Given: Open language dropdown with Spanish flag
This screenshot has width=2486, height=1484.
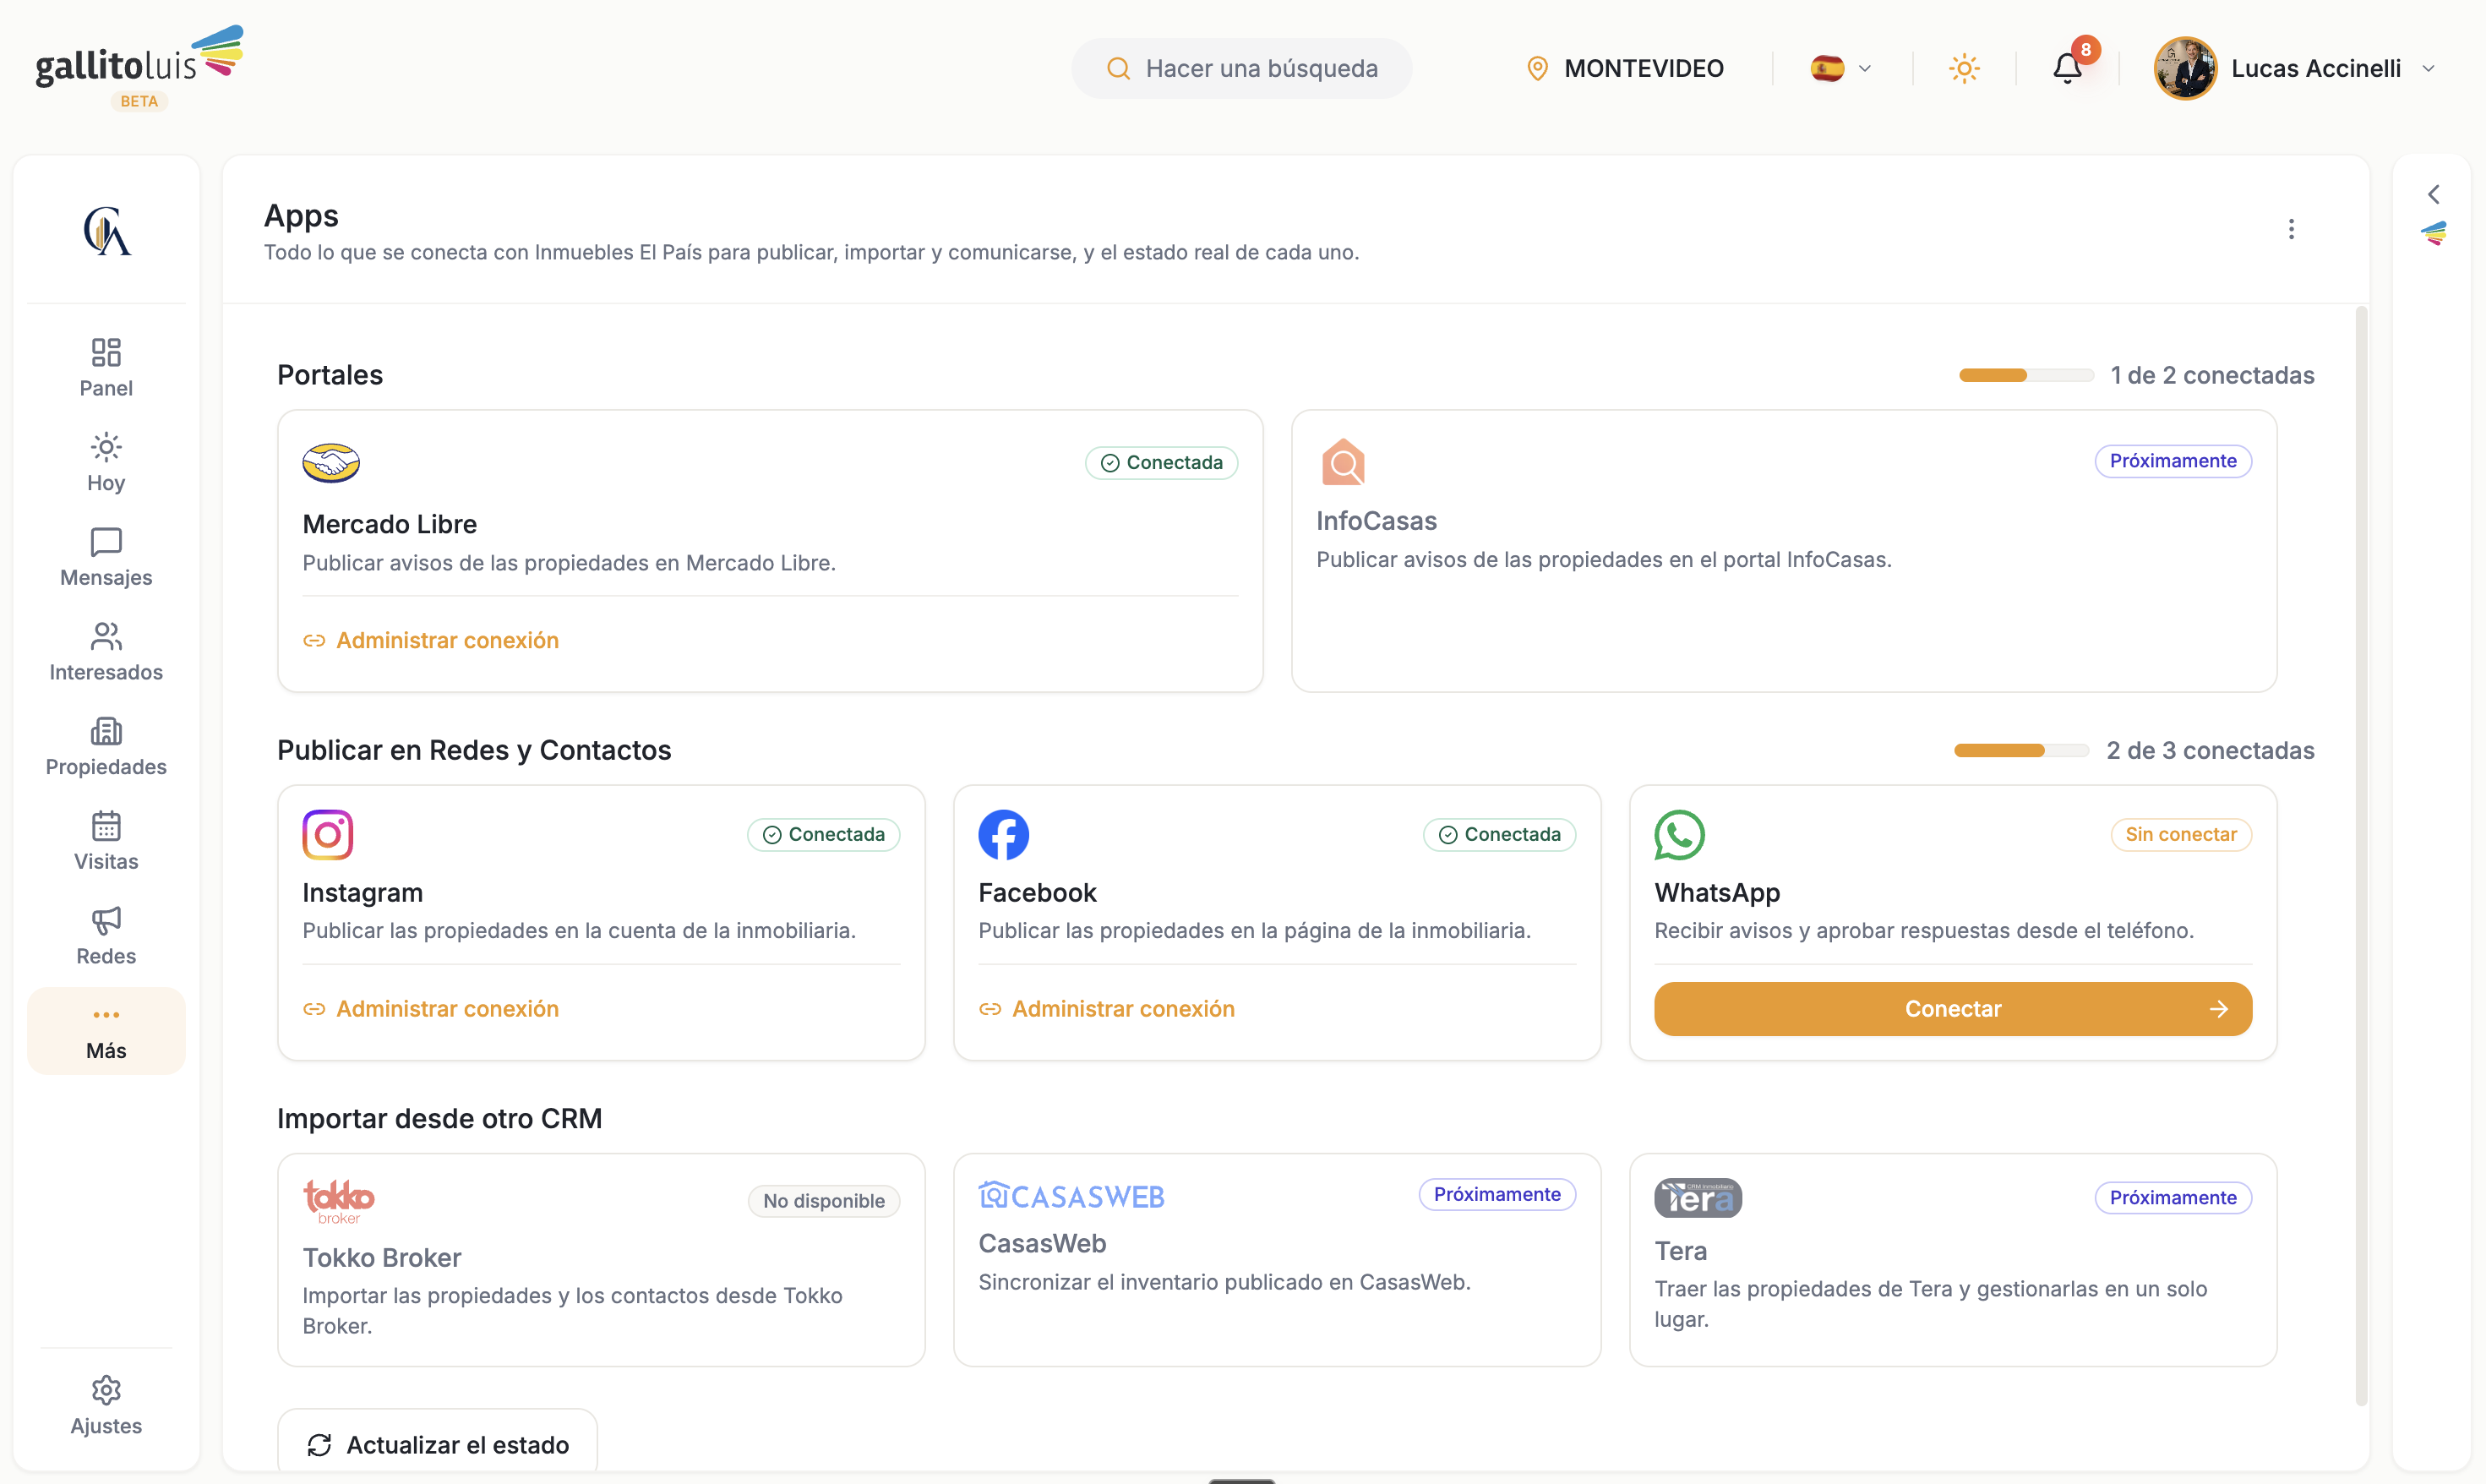Looking at the screenshot, I should 1841,68.
